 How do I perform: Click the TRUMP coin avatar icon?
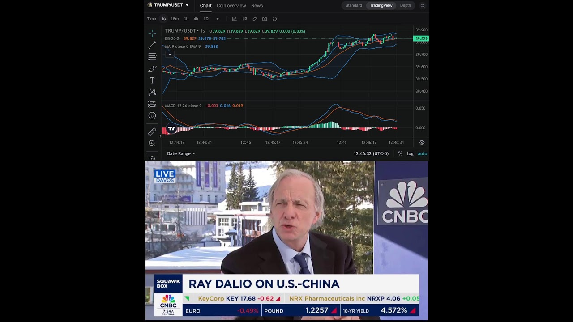(150, 5)
